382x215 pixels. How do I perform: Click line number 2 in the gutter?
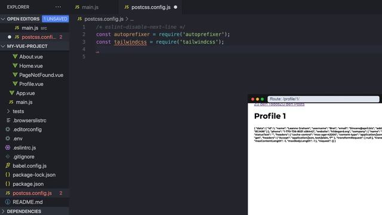point(84,35)
